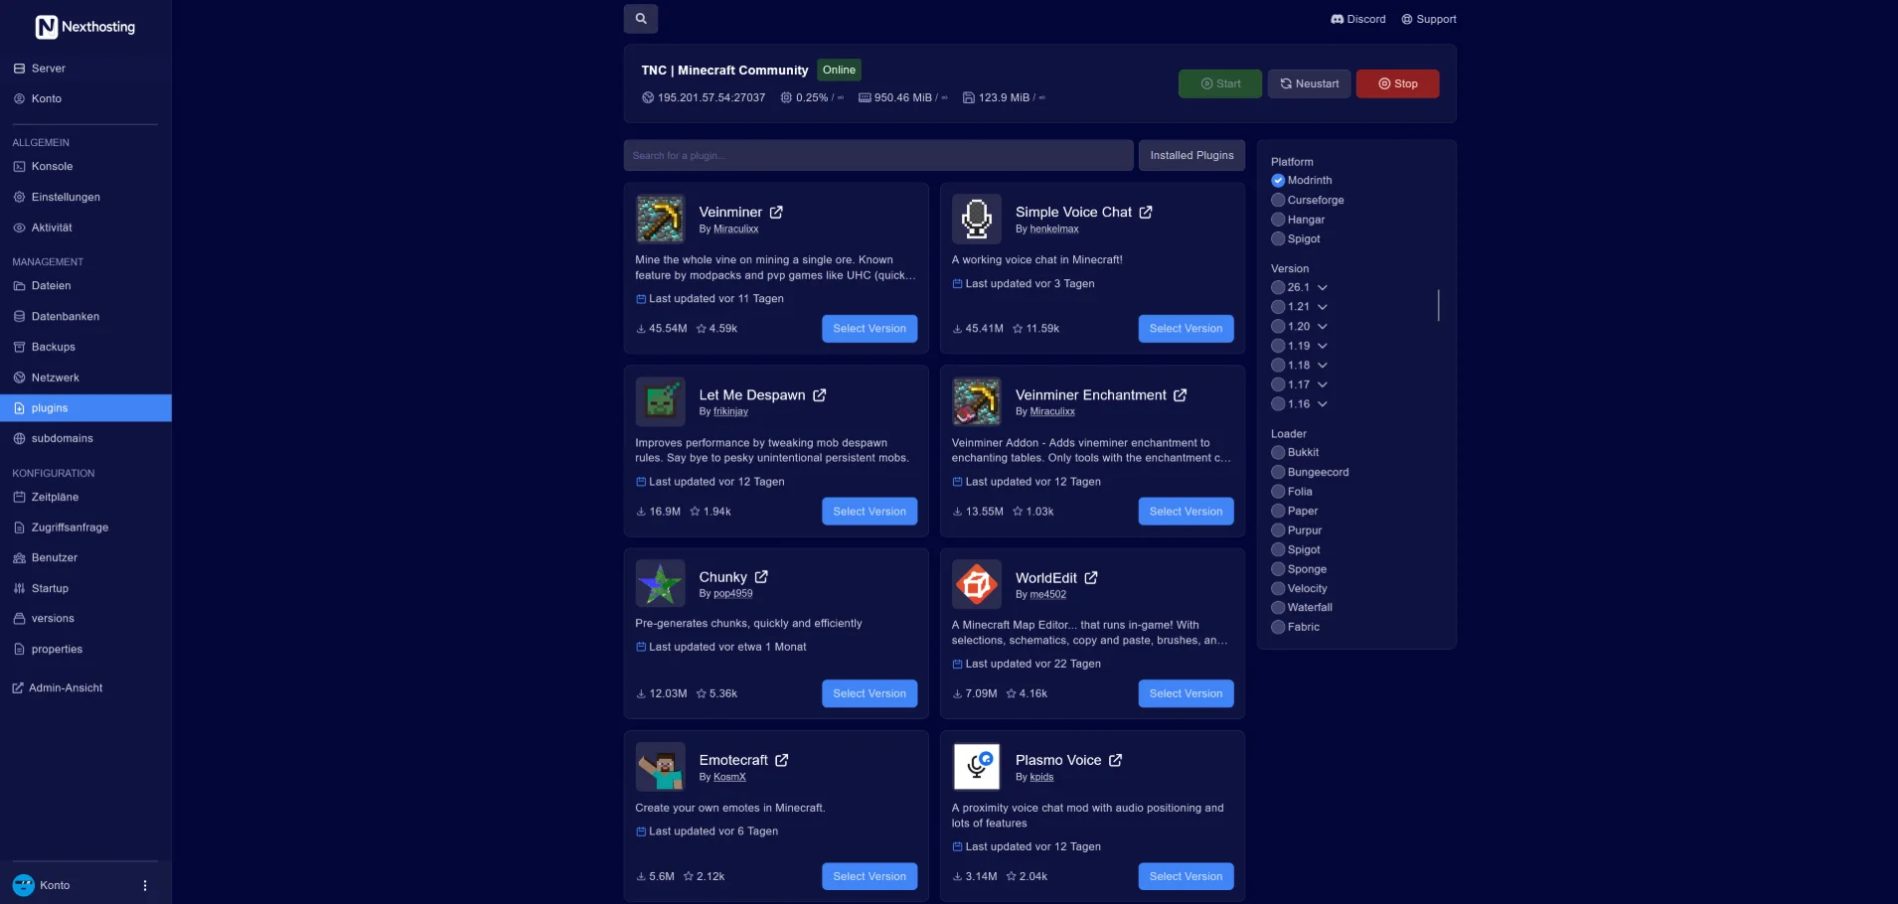Click the Nexthosting logo

point(85,27)
